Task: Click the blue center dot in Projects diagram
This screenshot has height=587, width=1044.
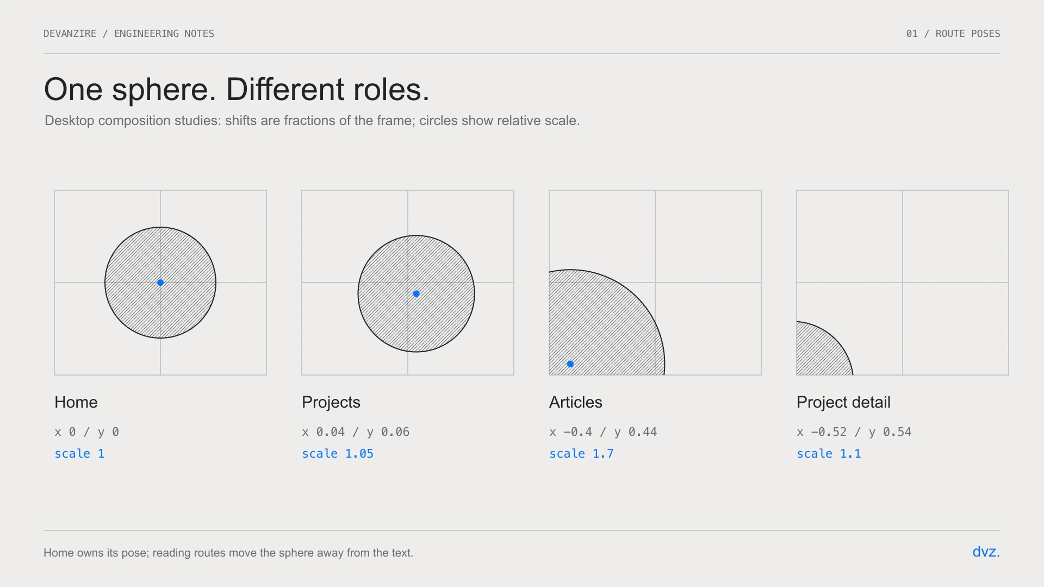Action: [x=416, y=293]
